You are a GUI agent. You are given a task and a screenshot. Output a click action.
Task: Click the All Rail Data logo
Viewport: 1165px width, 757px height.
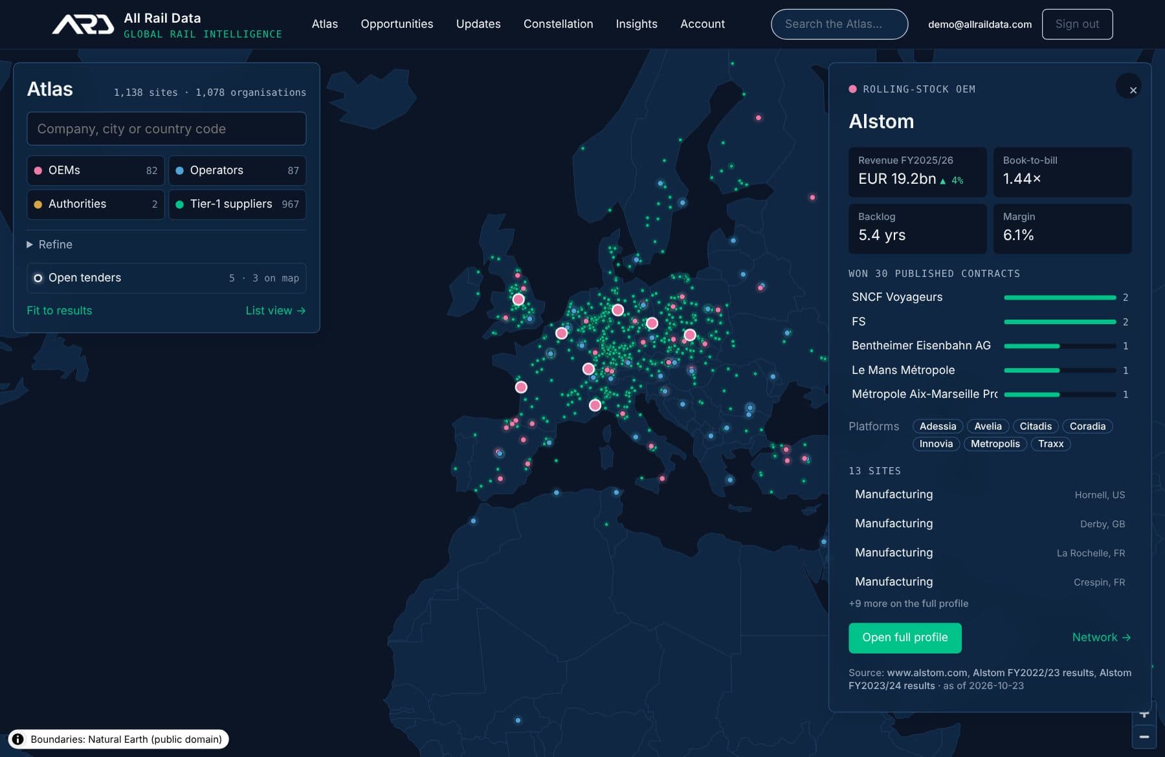pos(166,25)
